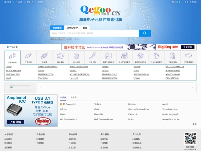This screenshot has width=201, height=151.
Task: Open manufacturer Toshiba
Action: point(98,104)
